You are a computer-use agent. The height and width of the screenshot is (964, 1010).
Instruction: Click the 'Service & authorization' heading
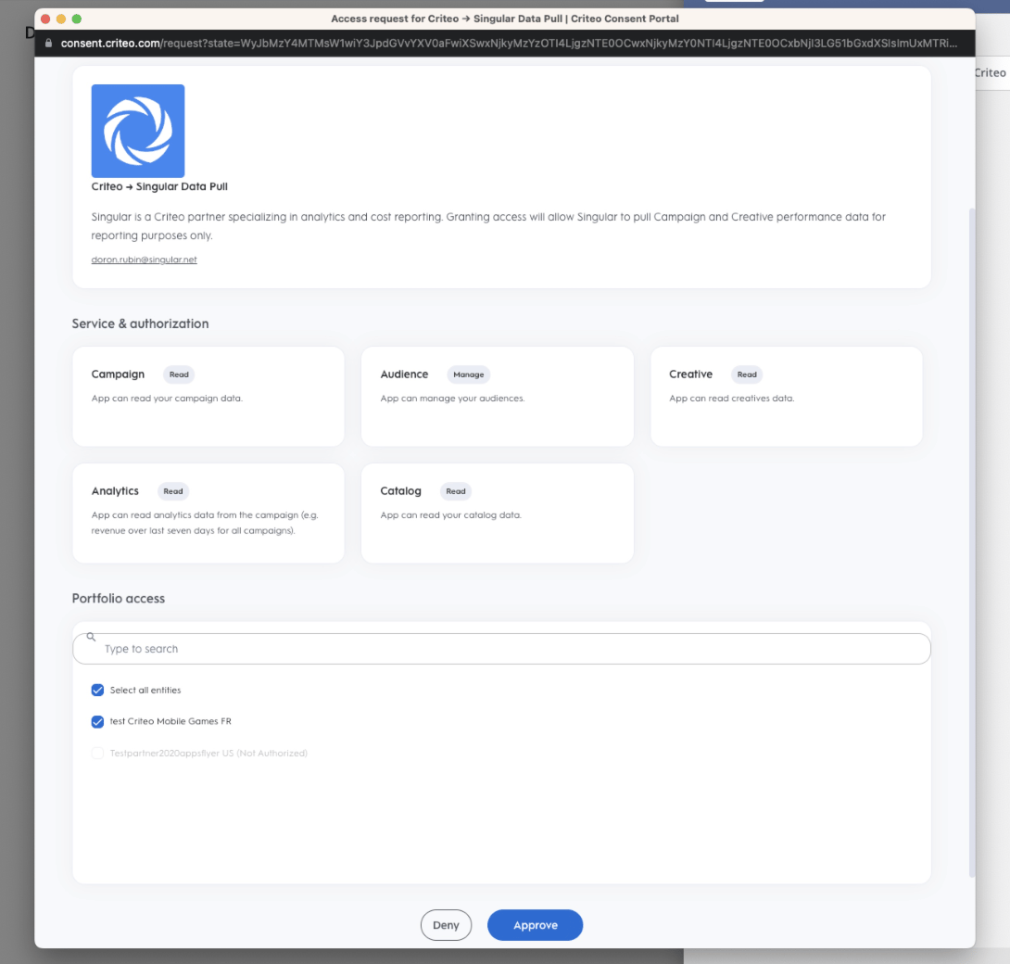click(141, 323)
